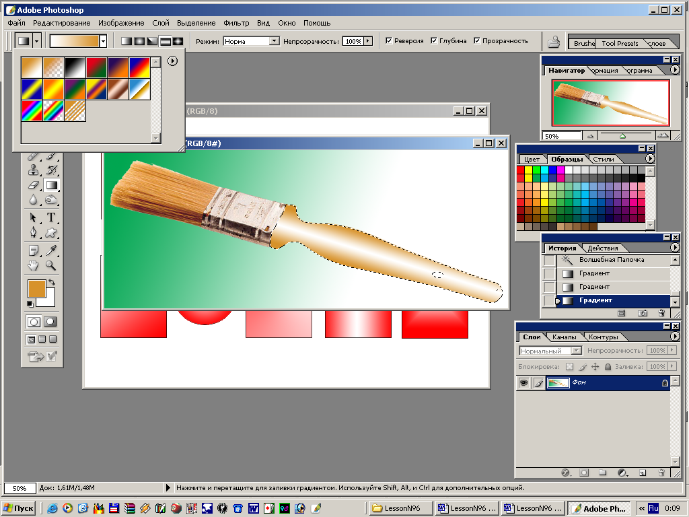The image size is (689, 517).
Task: Switch to the LessonN96 folder taskbar button
Action: pos(401,508)
